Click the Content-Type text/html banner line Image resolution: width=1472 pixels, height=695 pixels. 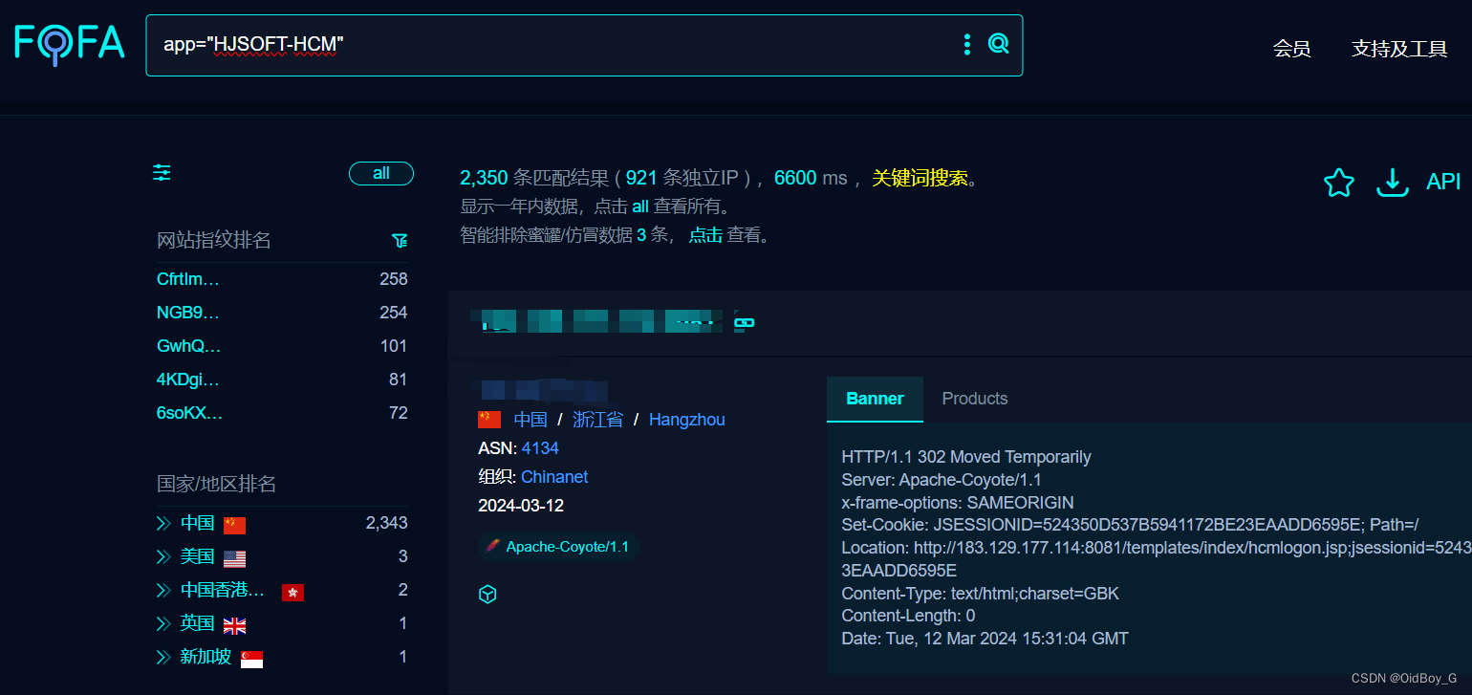980,594
